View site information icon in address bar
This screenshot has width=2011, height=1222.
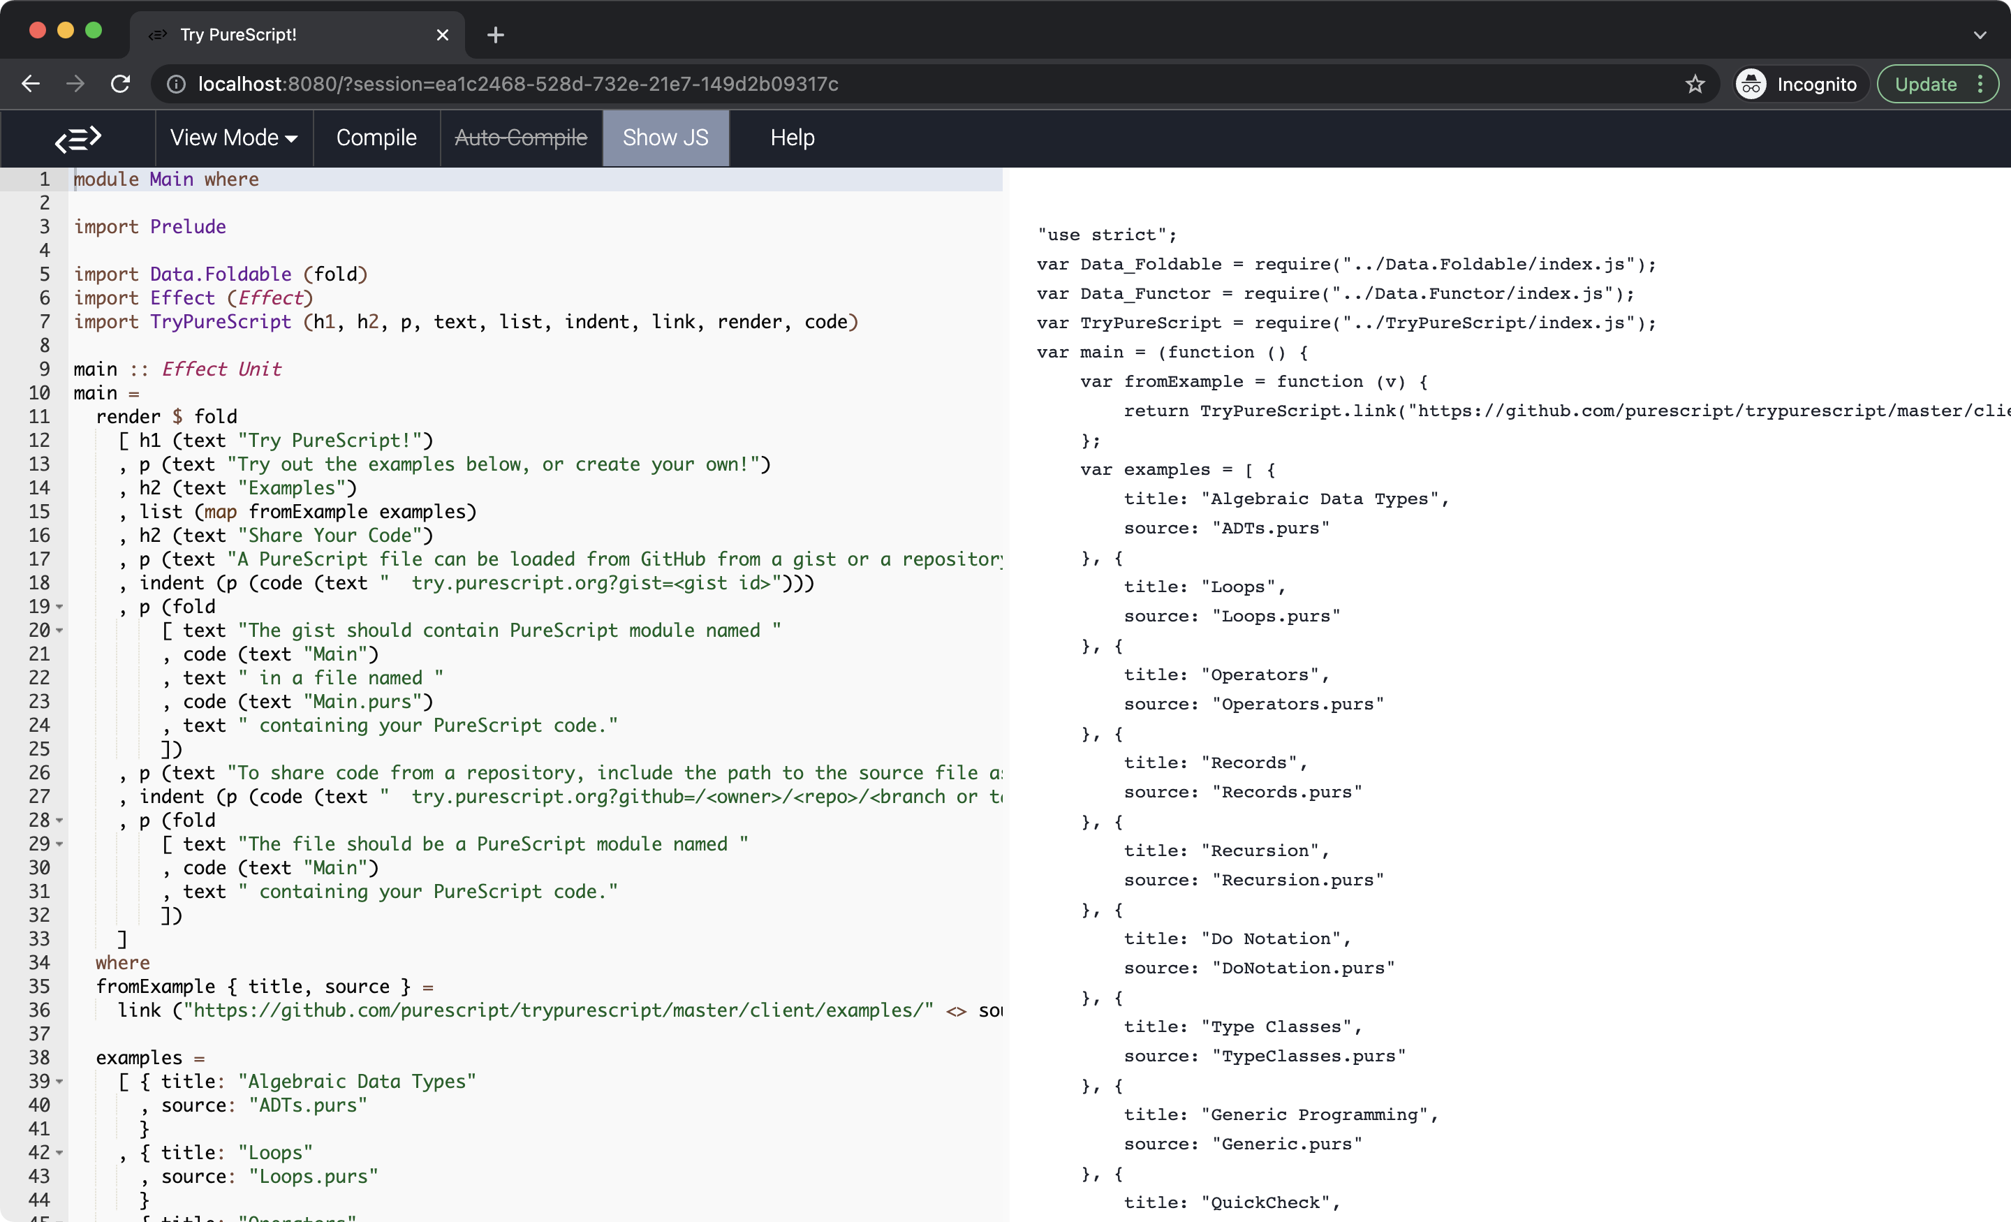coord(176,84)
